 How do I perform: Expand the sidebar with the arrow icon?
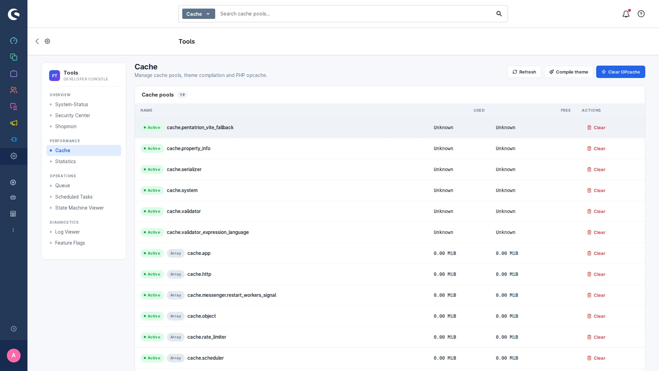(x=14, y=329)
